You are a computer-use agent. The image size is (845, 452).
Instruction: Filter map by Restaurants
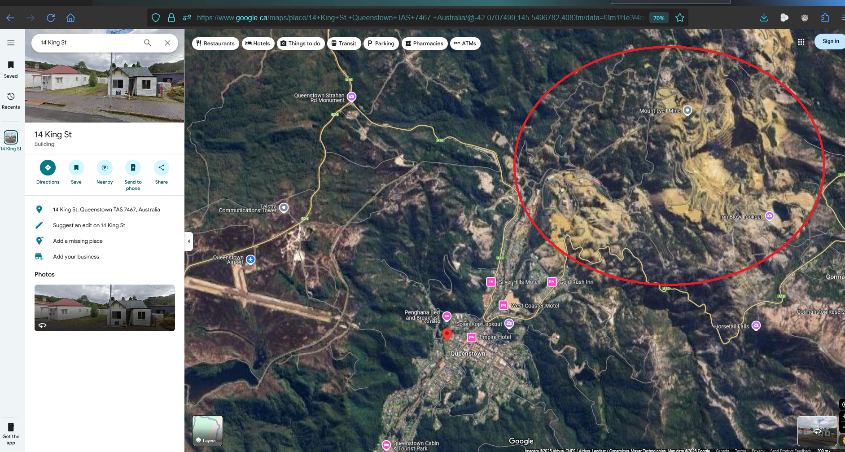(x=215, y=44)
